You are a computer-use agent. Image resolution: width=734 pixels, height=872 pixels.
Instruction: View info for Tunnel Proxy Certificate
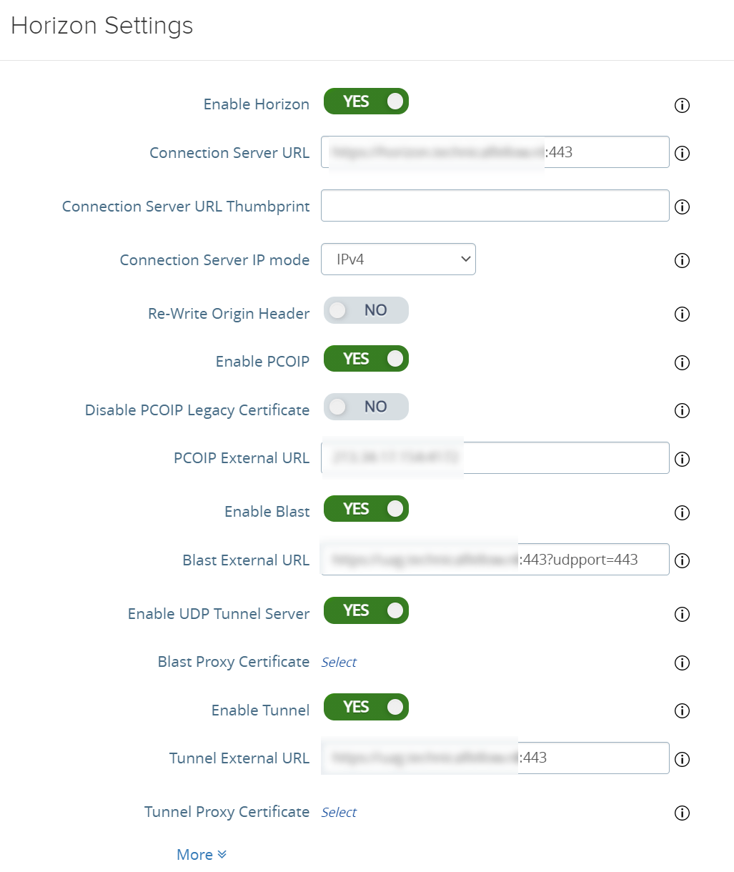682,813
